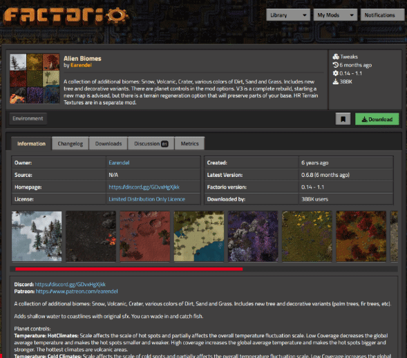The height and width of the screenshot is (358, 407).
Task: Open the volcanic dark biome screenshot
Action: pos(91,236)
